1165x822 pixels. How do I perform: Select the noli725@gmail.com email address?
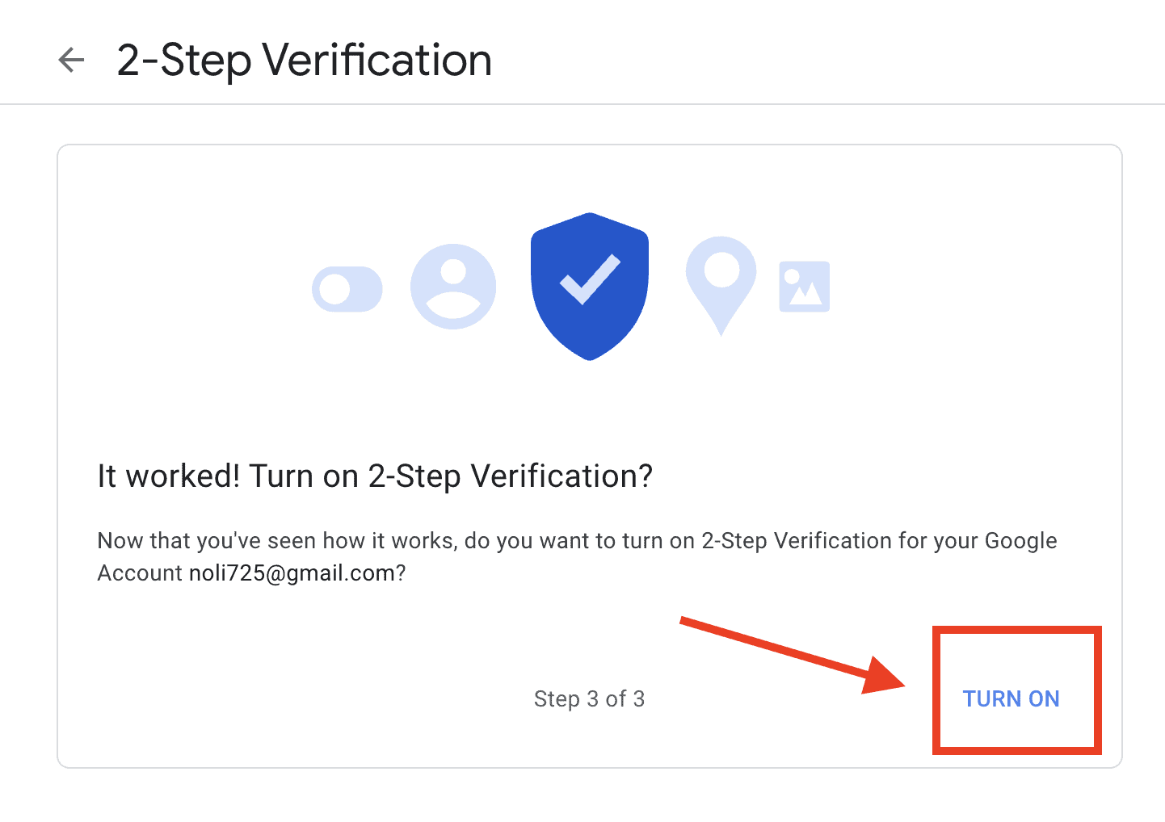292,573
